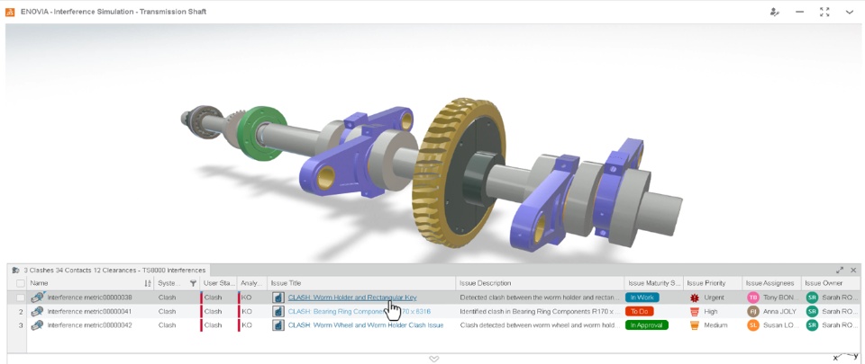
Task: Click description 'Detected clash between the worm holder'
Action: point(540,297)
